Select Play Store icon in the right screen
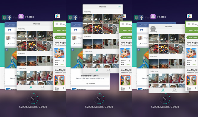This screenshot has width=198, height=117. click(x=189, y=16)
